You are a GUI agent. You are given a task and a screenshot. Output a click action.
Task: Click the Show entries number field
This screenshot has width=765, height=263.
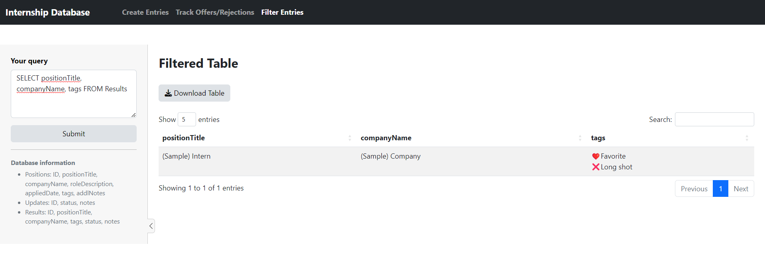click(186, 120)
